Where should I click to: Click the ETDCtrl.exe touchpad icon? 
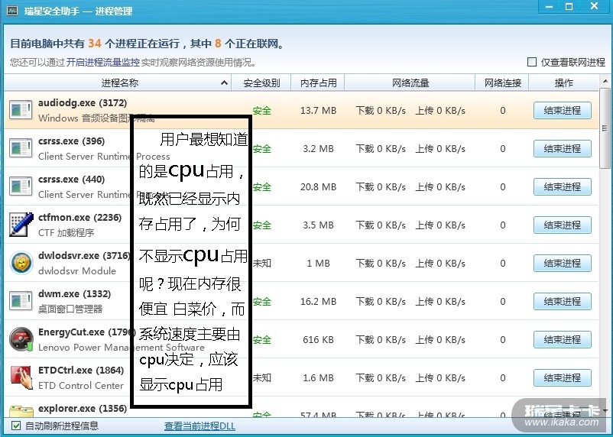pos(21,377)
